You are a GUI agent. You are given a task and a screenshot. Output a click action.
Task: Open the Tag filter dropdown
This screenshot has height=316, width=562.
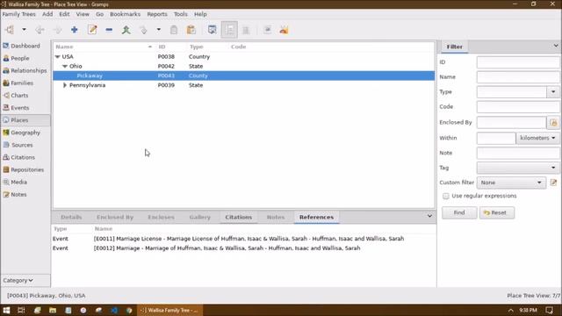tap(518, 168)
